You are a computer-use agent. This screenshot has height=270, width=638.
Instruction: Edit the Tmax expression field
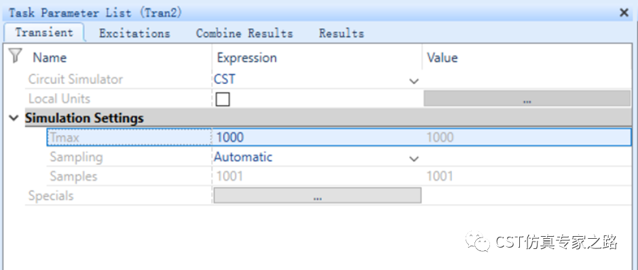coord(317,138)
